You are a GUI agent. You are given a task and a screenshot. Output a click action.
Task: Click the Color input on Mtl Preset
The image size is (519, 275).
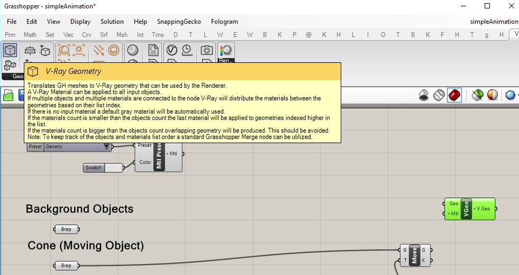(145, 162)
